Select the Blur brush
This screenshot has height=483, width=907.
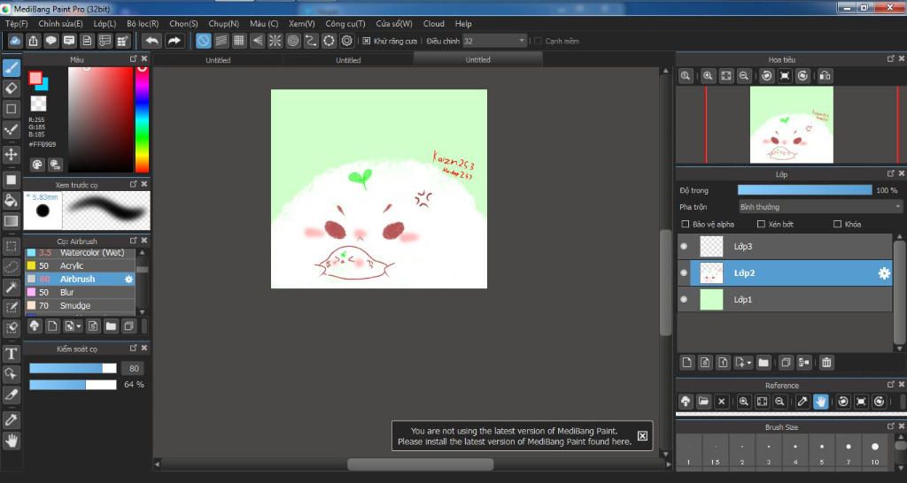coord(80,292)
